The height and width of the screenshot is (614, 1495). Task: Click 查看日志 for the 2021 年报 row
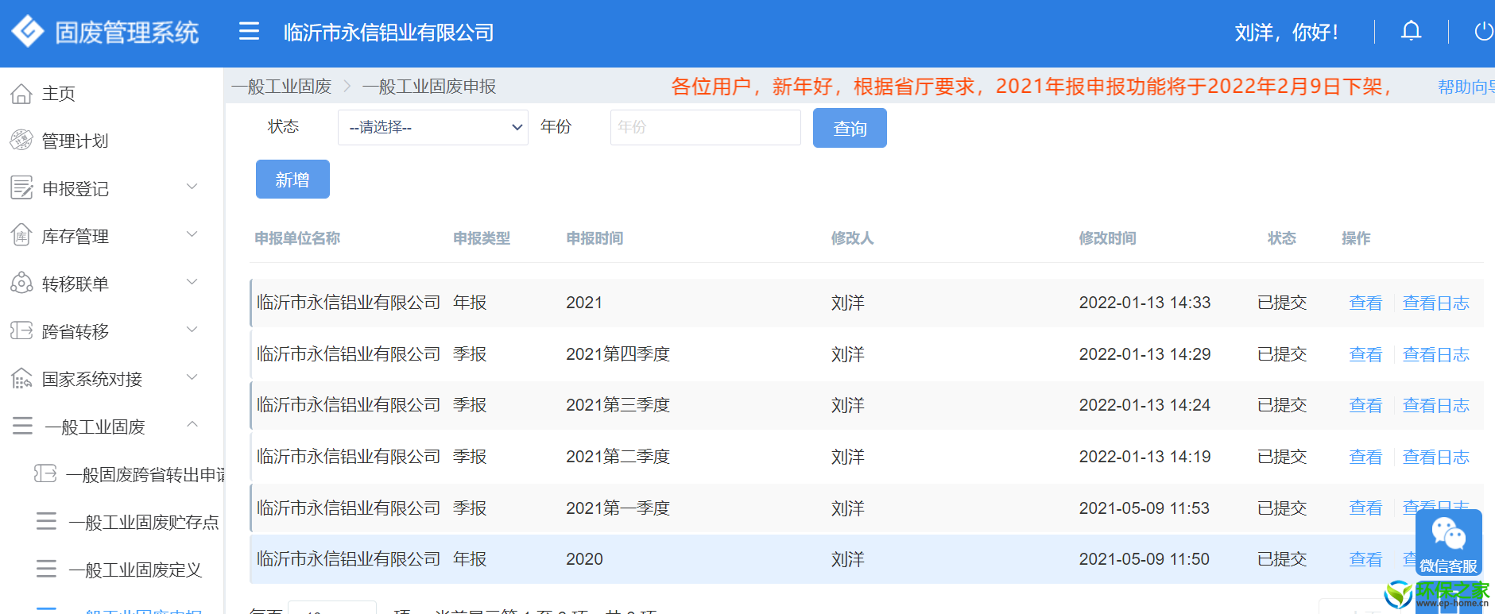pos(1435,303)
